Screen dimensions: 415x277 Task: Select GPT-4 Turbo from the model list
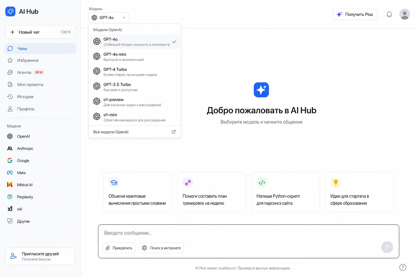click(135, 72)
